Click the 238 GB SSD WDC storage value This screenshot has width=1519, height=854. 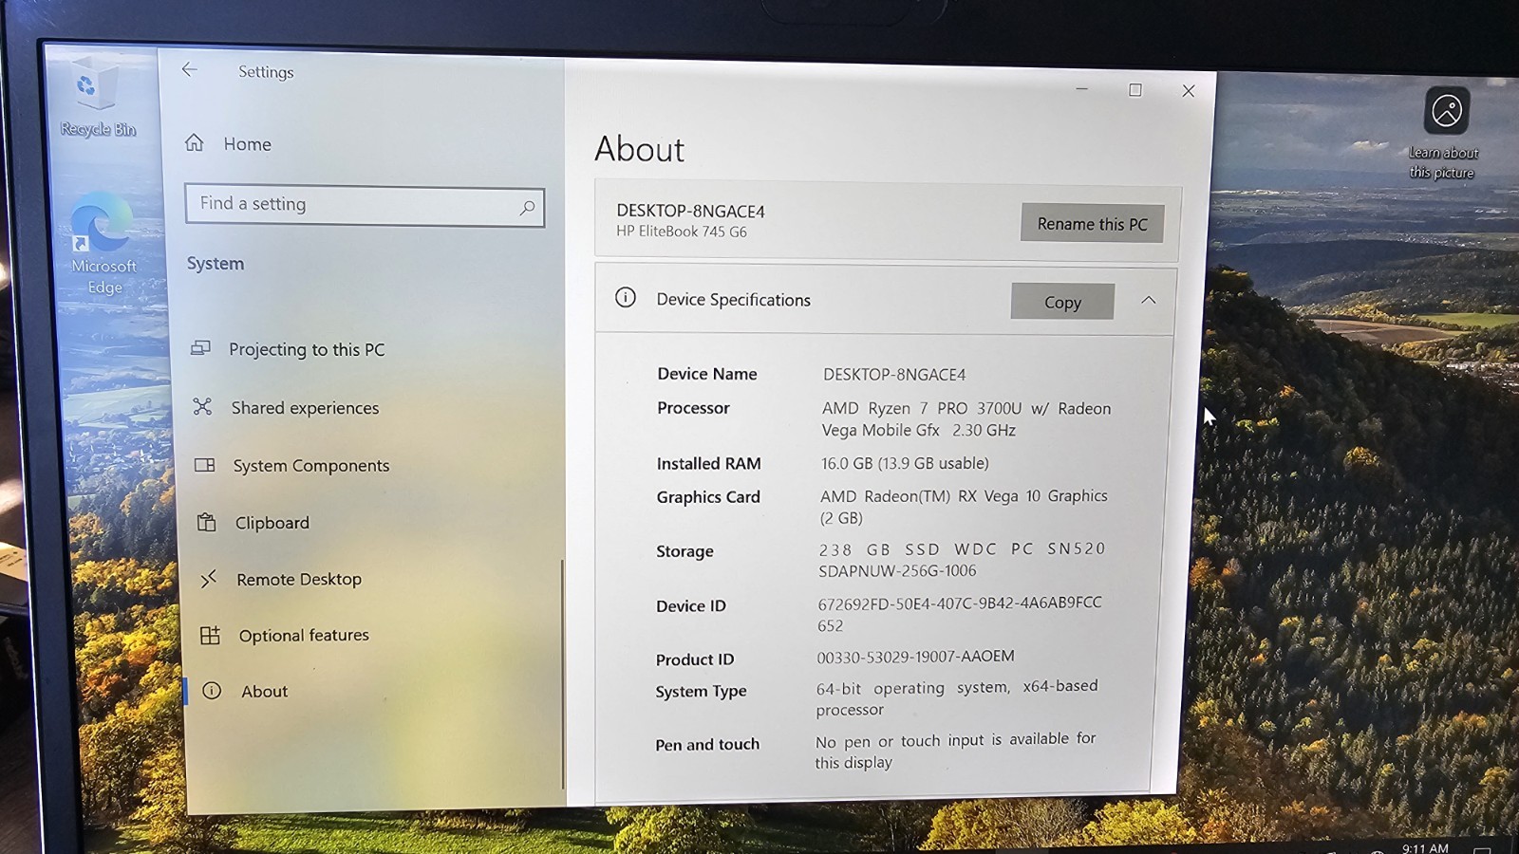(x=962, y=559)
